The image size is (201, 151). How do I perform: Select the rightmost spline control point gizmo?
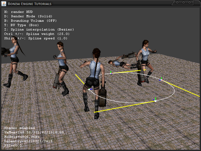pyautogui.click(x=161, y=79)
